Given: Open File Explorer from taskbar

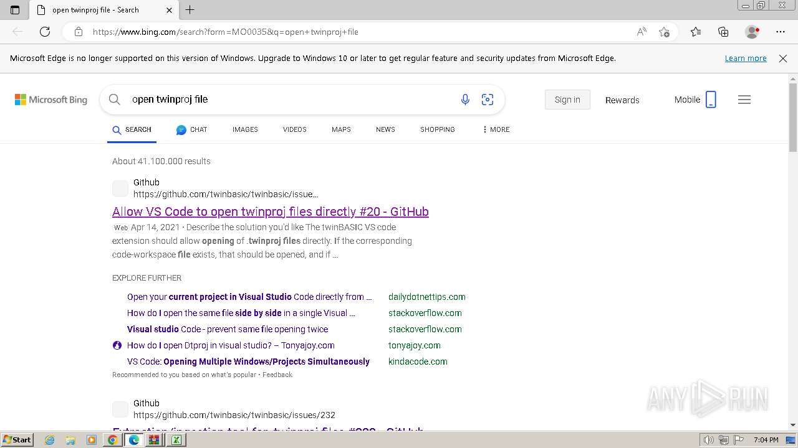Looking at the screenshot, I should (x=70, y=440).
